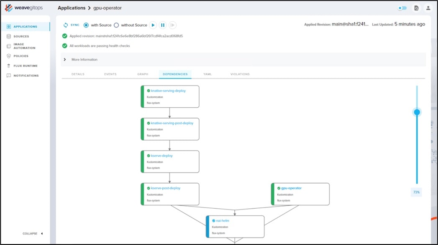The height and width of the screenshot is (245, 438).
Task: Click the Applications breadcrumb link
Action: pos(72,8)
